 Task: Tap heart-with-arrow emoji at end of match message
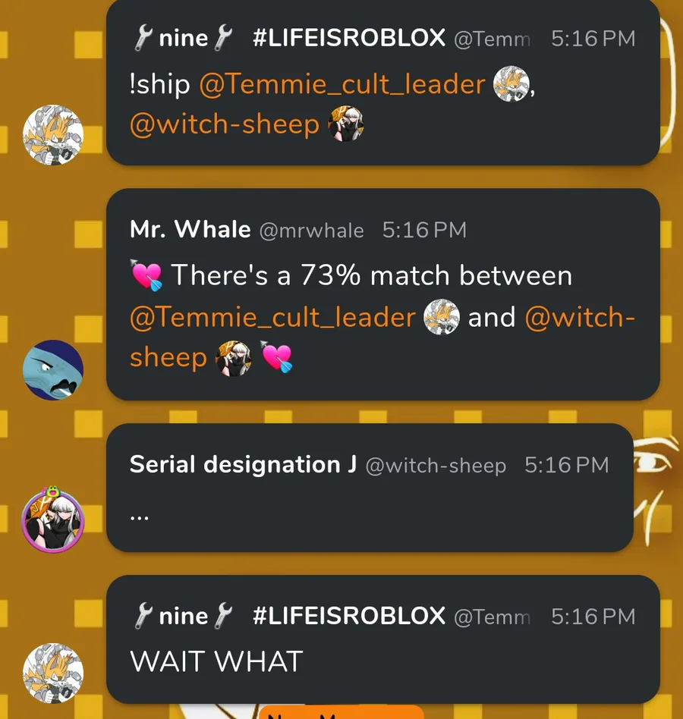click(x=276, y=356)
